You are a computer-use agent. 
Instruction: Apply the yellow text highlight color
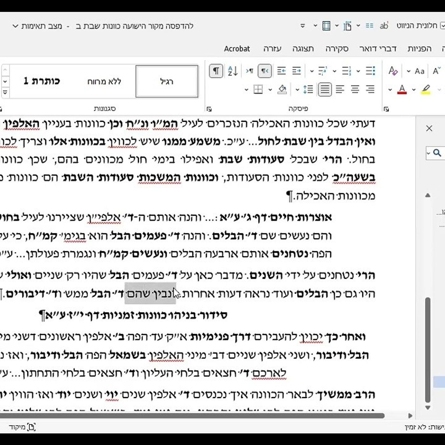click(x=426, y=89)
